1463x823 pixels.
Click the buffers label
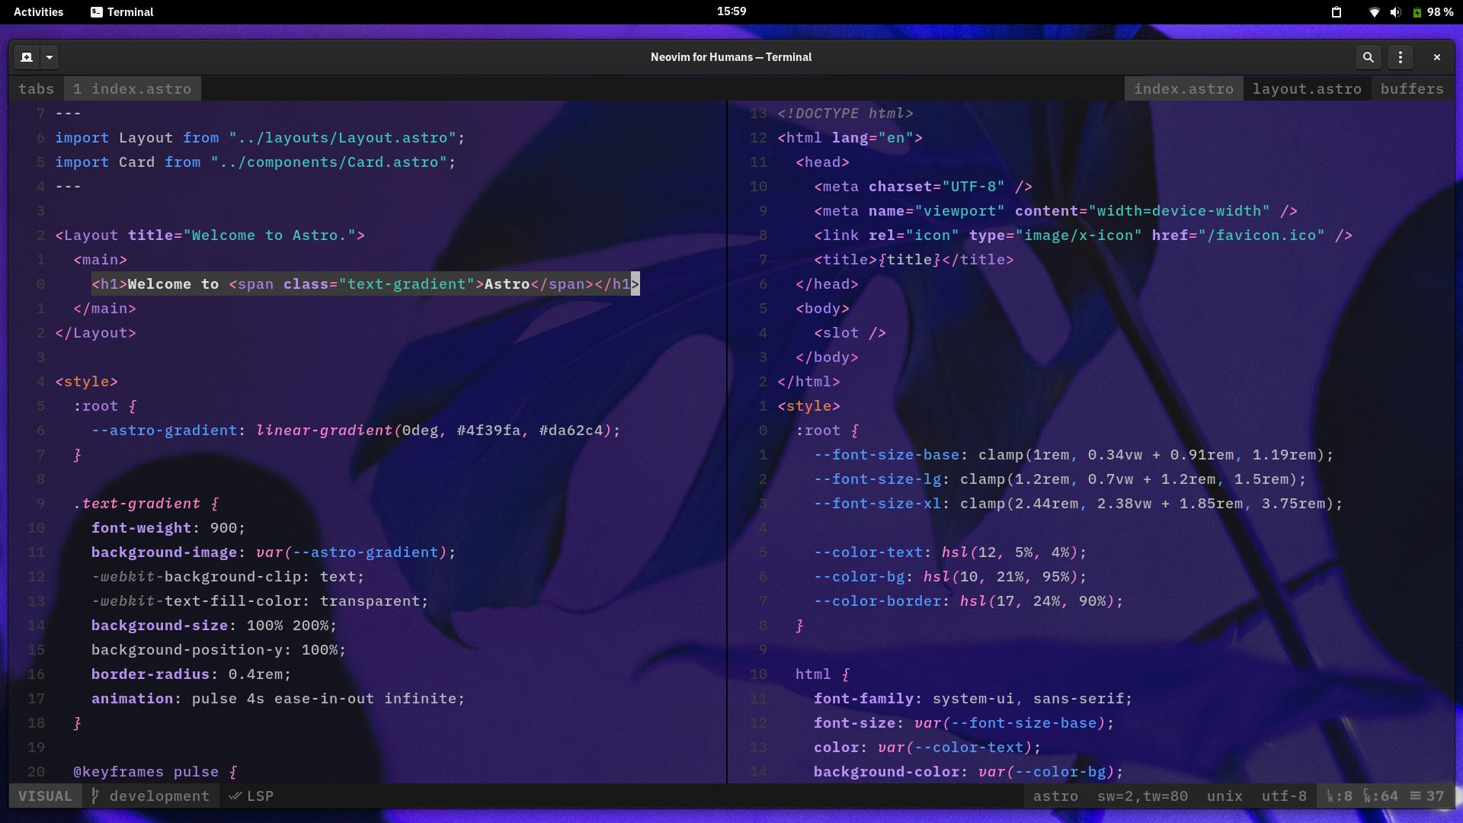[1411, 89]
